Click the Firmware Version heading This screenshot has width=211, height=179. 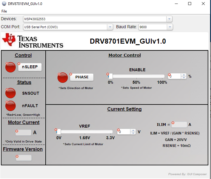click(x=23, y=149)
